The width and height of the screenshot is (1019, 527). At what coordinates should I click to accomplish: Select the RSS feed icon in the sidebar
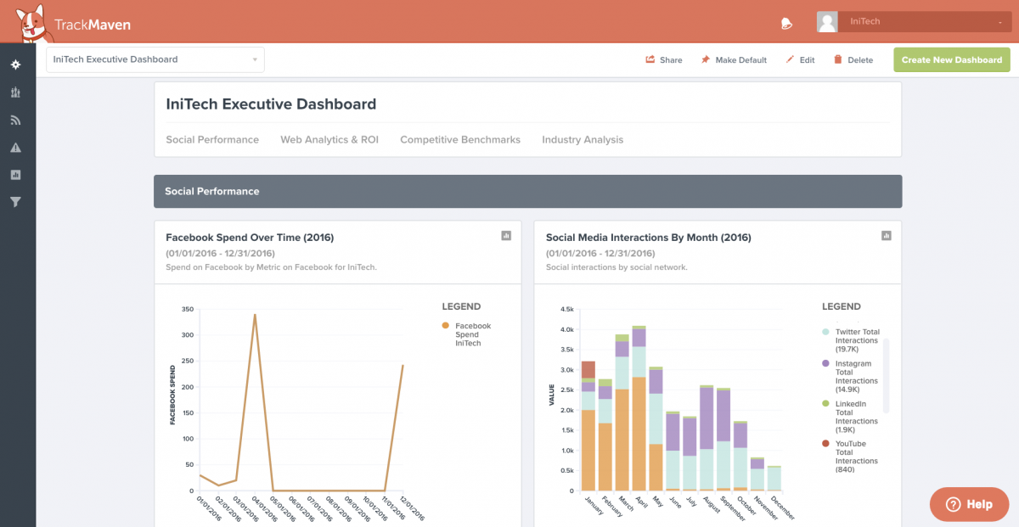pyautogui.click(x=16, y=120)
